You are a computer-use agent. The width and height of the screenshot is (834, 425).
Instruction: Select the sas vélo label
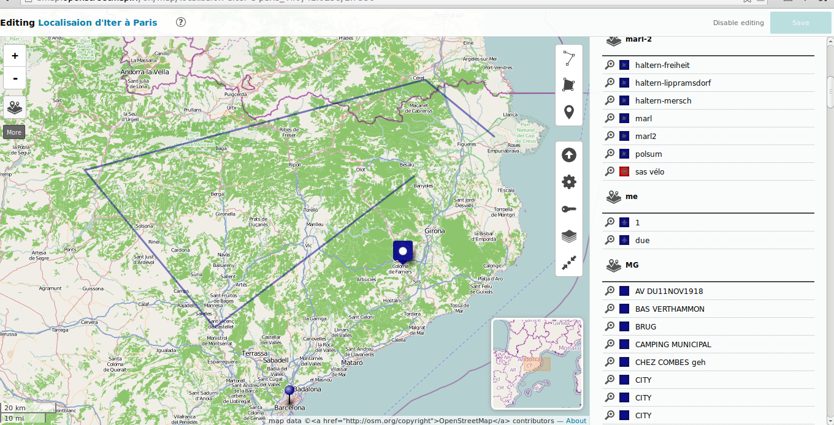pyautogui.click(x=650, y=171)
